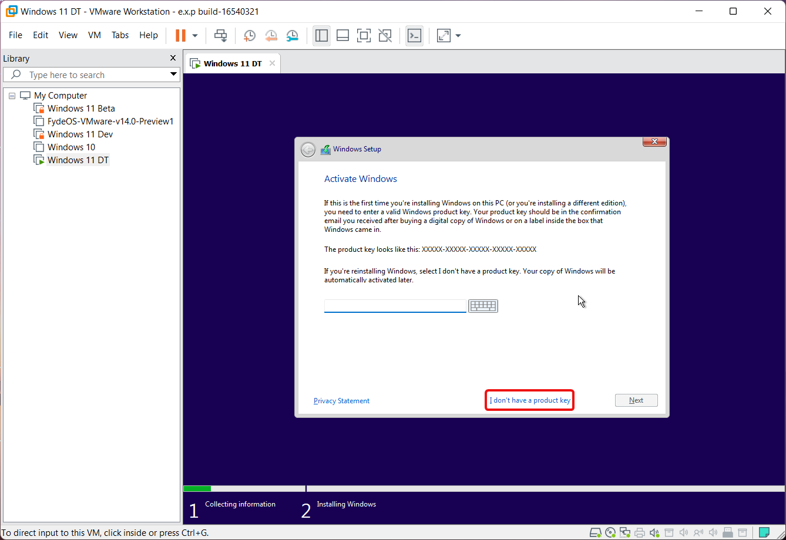Toggle the console view button
Image resolution: width=786 pixels, height=540 pixels.
pos(414,35)
